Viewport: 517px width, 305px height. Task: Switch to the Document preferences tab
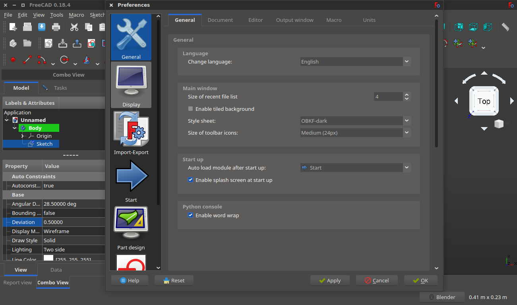click(220, 20)
